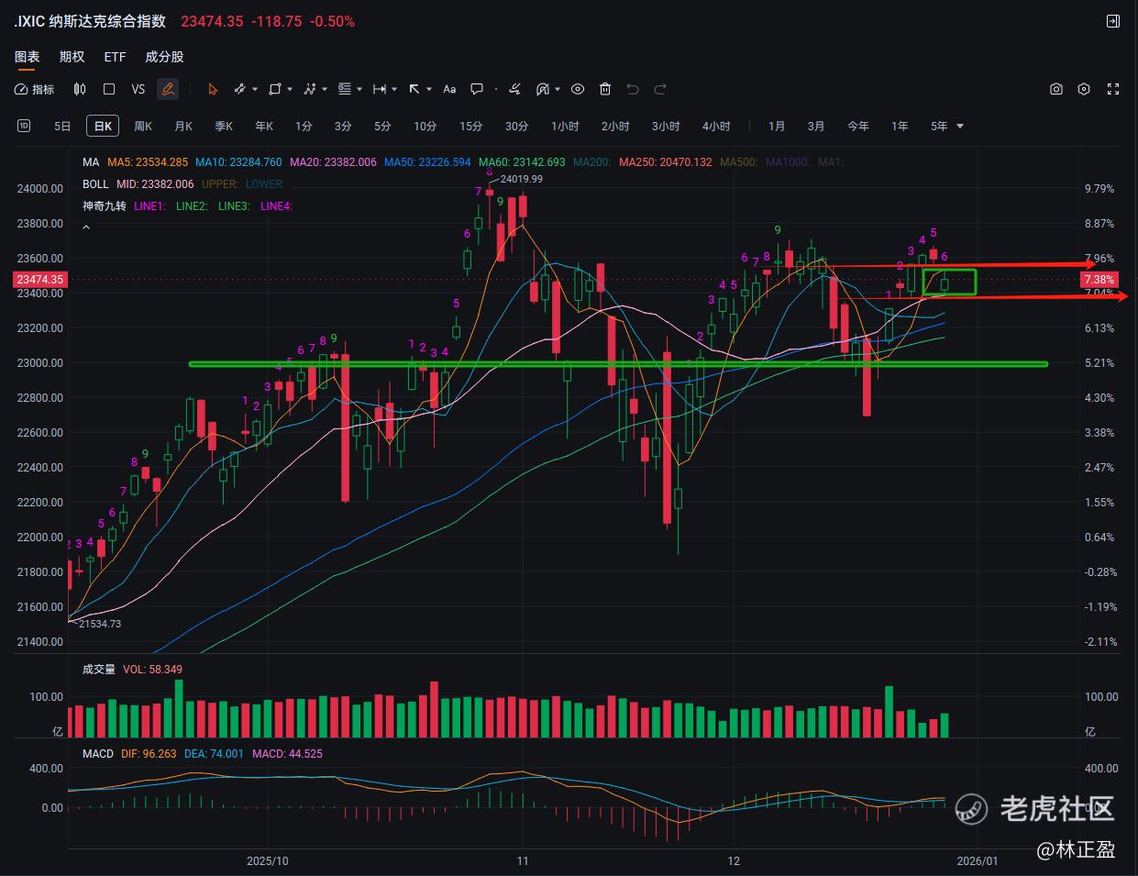Screen dimensions: 1138x876
Task: Select the orange cursor pointer tool
Action: tap(213, 89)
